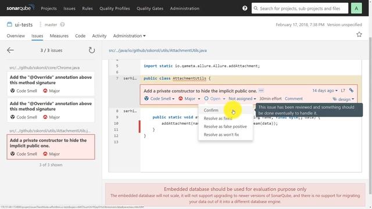Expand the project Administration dropdown
Viewport: 372px width, 209px height.
pos(129,36)
